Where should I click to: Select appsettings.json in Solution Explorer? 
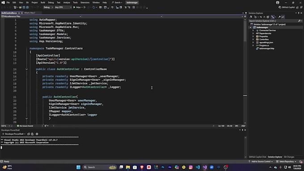[x=266, y=42]
